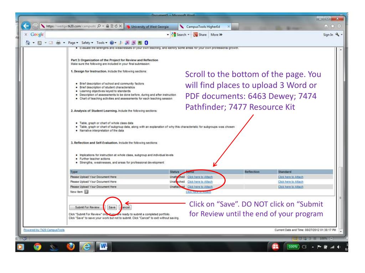Close the Google toolbar with its X
365x273 pixels.
26,34
